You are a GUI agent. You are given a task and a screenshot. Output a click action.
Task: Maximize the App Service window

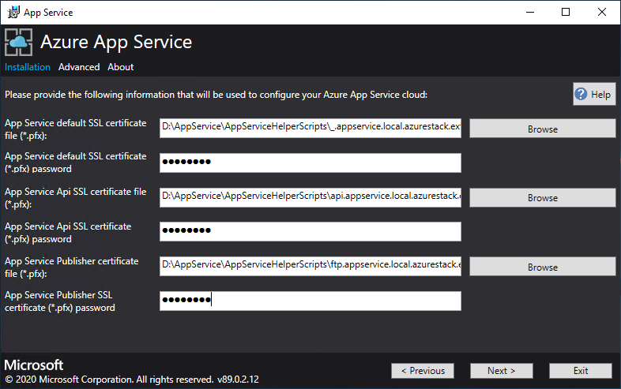click(x=566, y=12)
